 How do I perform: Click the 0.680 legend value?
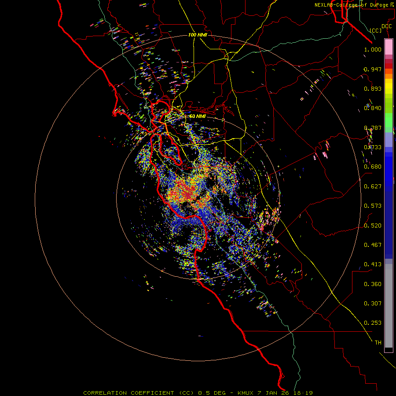[x=373, y=167]
